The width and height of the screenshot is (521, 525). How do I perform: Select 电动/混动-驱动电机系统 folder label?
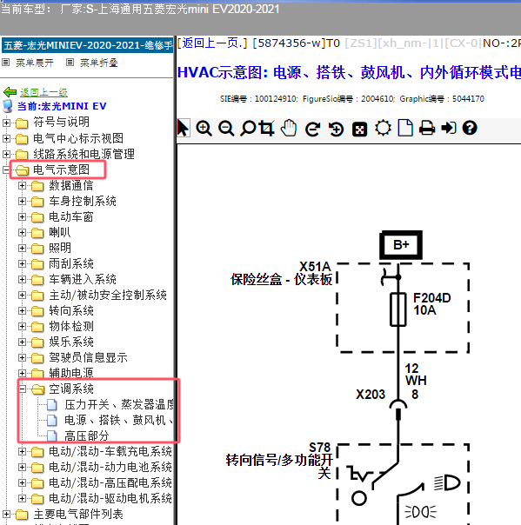(x=110, y=498)
